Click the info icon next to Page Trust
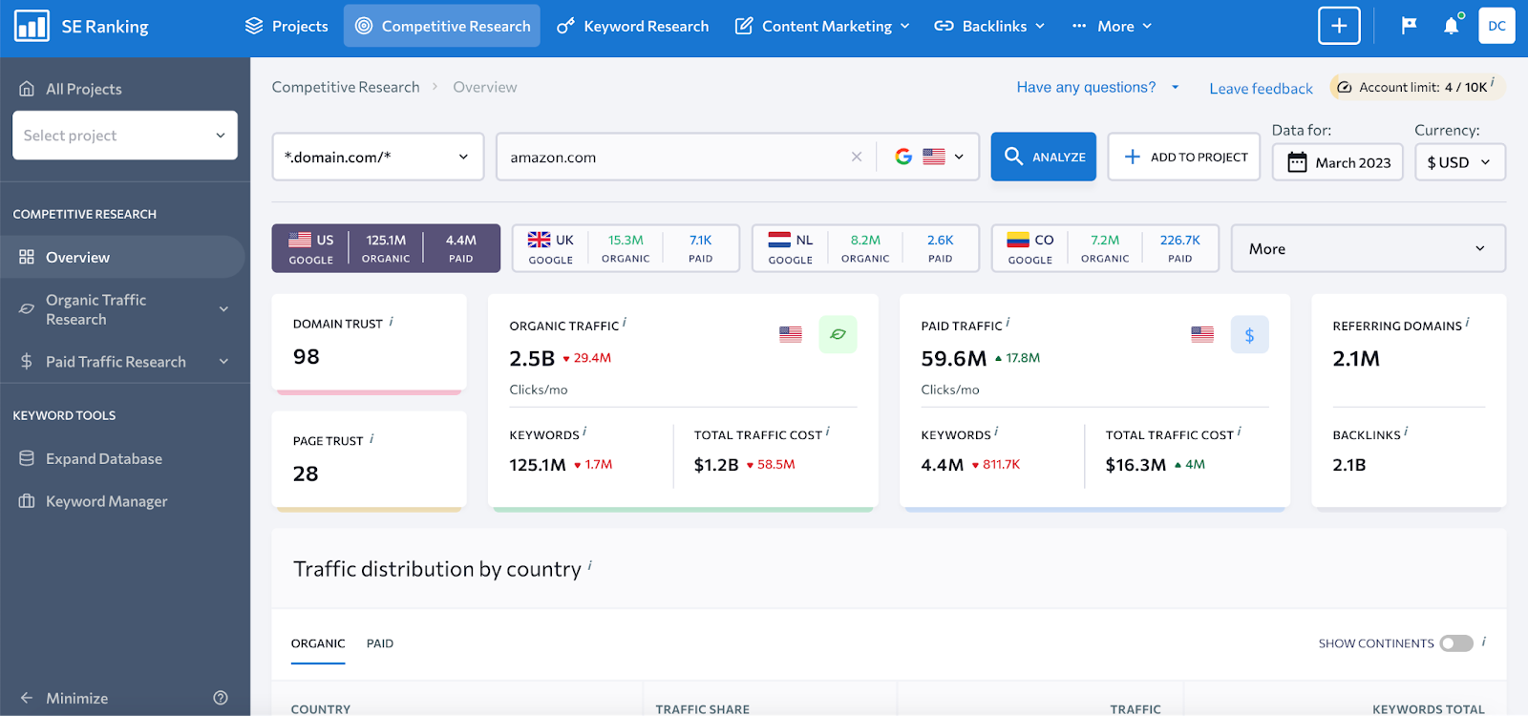 [x=371, y=439]
